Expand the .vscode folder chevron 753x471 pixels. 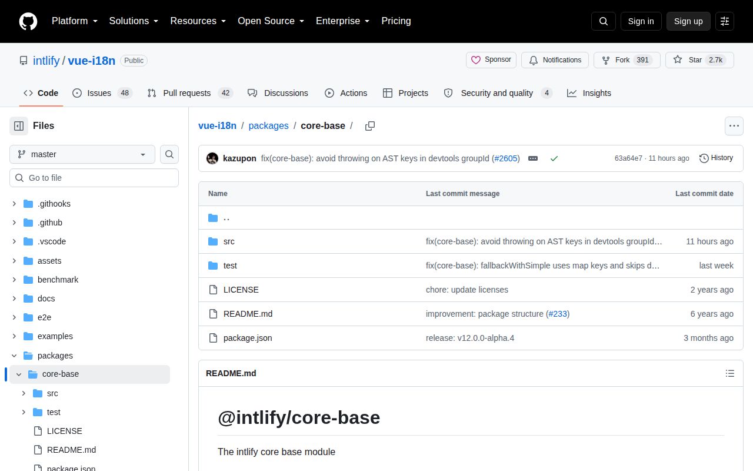click(14, 241)
